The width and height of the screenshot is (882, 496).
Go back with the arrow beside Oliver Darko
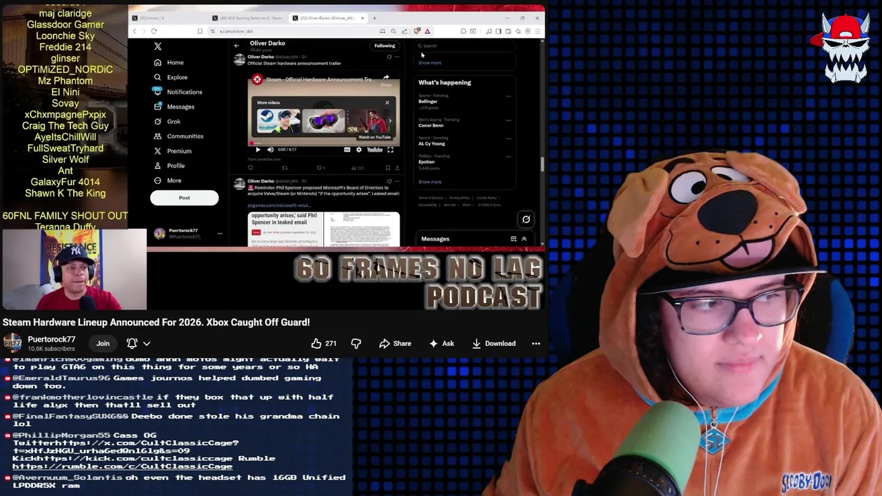click(x=236, y=45)
